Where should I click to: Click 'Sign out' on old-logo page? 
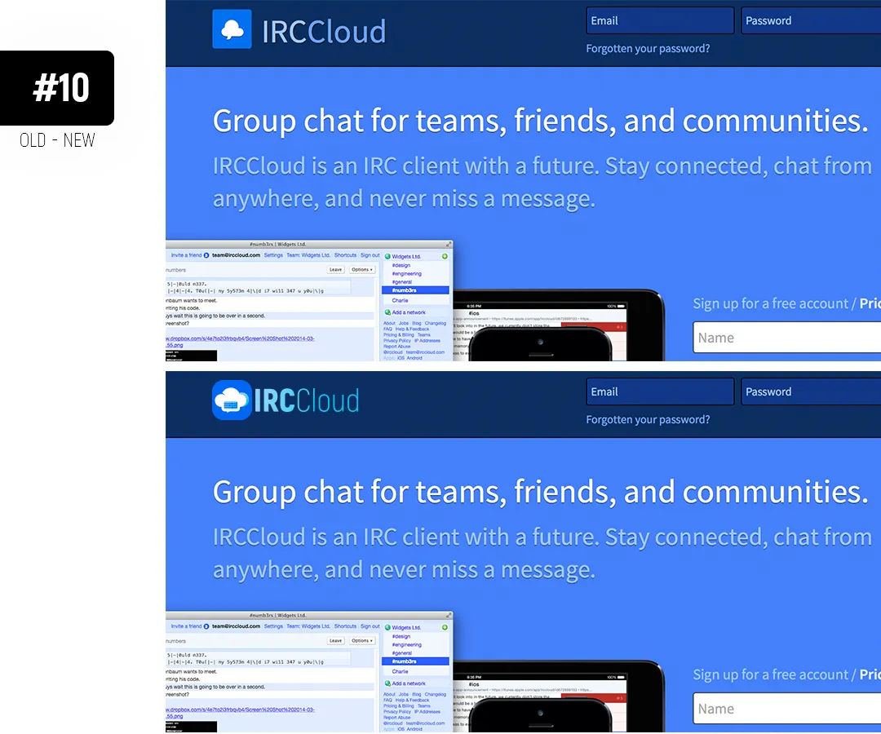370,255
